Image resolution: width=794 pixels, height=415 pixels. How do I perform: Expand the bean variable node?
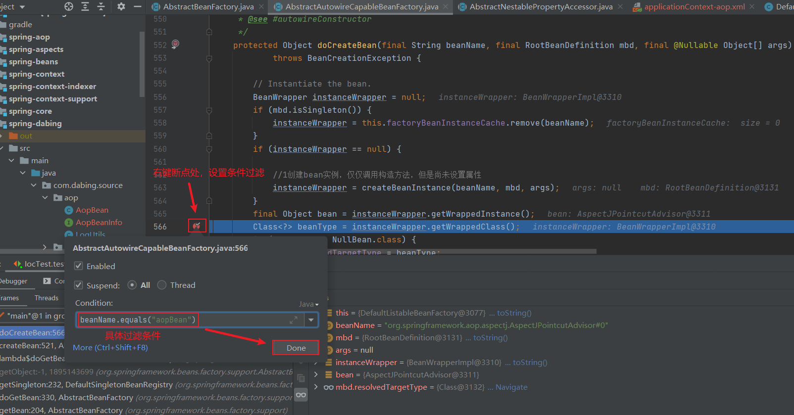[316, 375]
